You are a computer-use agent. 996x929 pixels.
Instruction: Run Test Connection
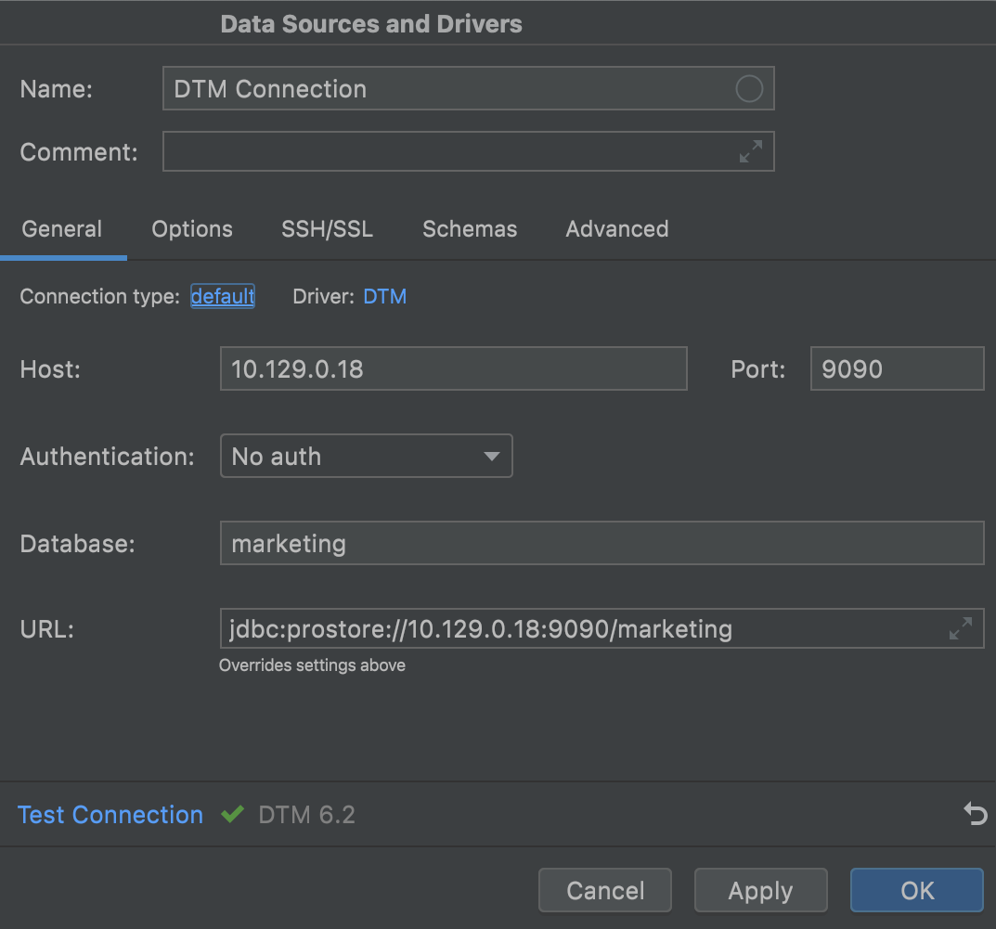click(110, 815)
